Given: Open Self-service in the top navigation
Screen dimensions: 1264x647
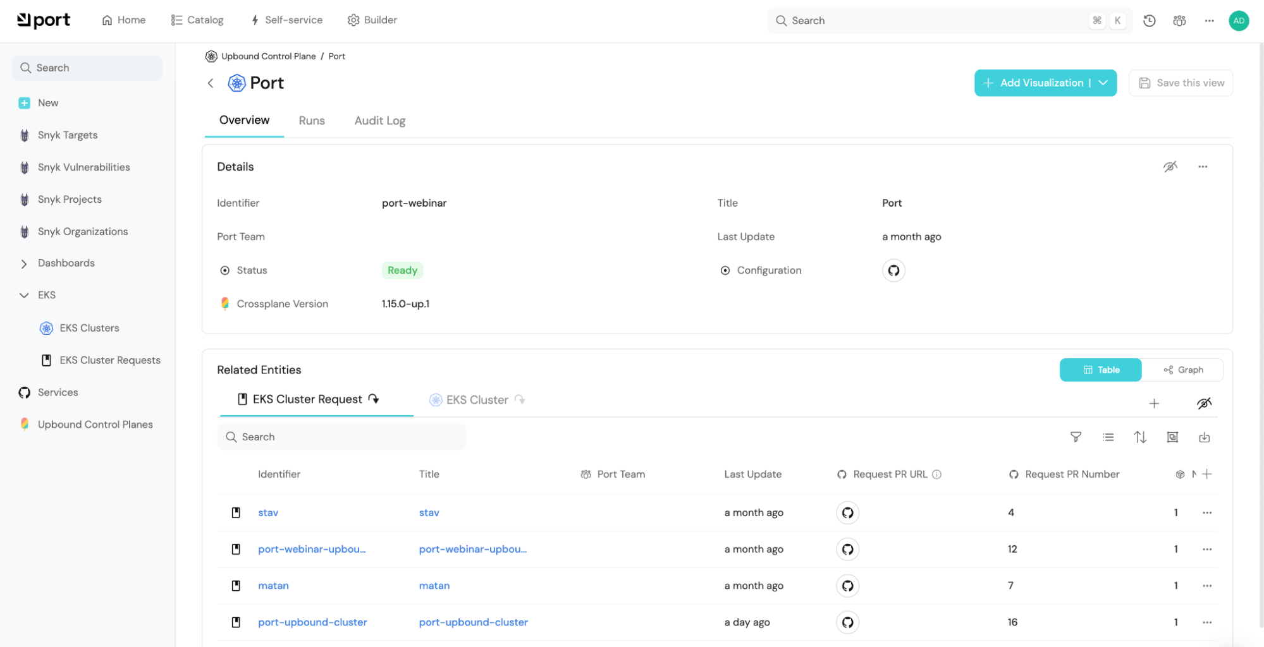Looking at the screenshot, I should coord(286,20).
